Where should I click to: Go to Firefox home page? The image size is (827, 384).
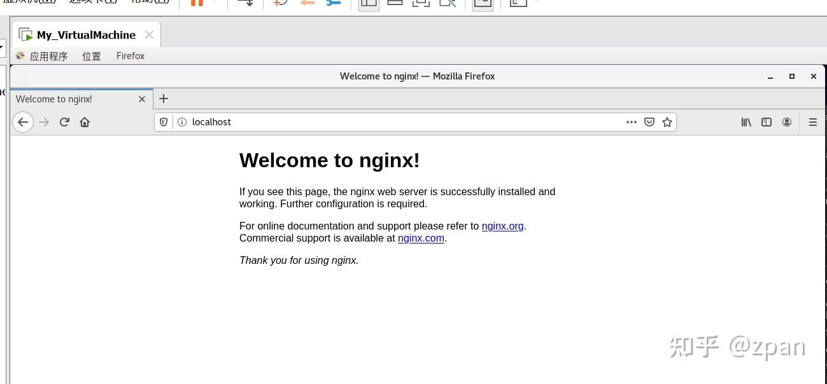pos(85,122)
